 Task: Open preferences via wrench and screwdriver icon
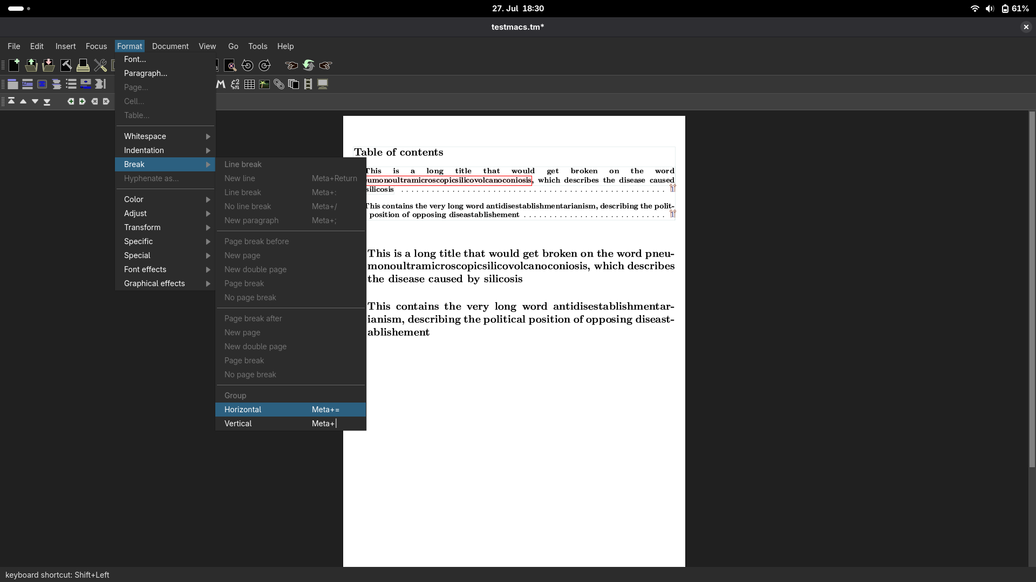pos(100,65)
